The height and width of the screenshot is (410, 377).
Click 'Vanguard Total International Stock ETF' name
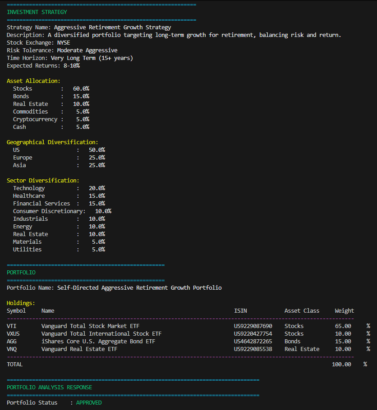pos(101,334)
